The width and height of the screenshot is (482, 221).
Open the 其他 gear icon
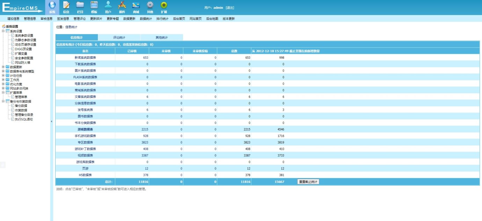pos(150,5)
